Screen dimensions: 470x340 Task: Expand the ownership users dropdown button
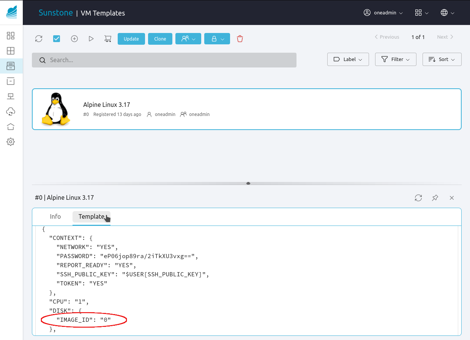coord(188,39)
